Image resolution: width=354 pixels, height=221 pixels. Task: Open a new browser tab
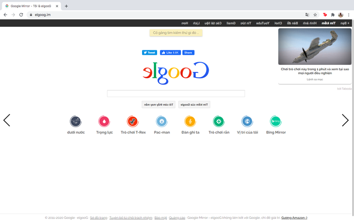click(x=66, y=6)
